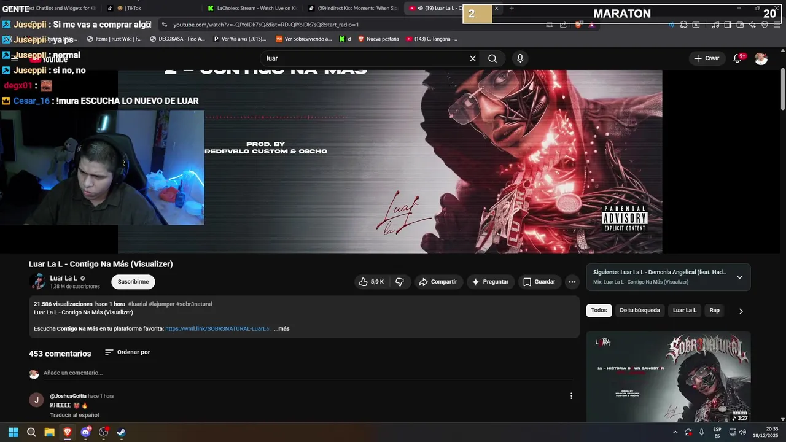Clear the YouTube search box text

473,58
